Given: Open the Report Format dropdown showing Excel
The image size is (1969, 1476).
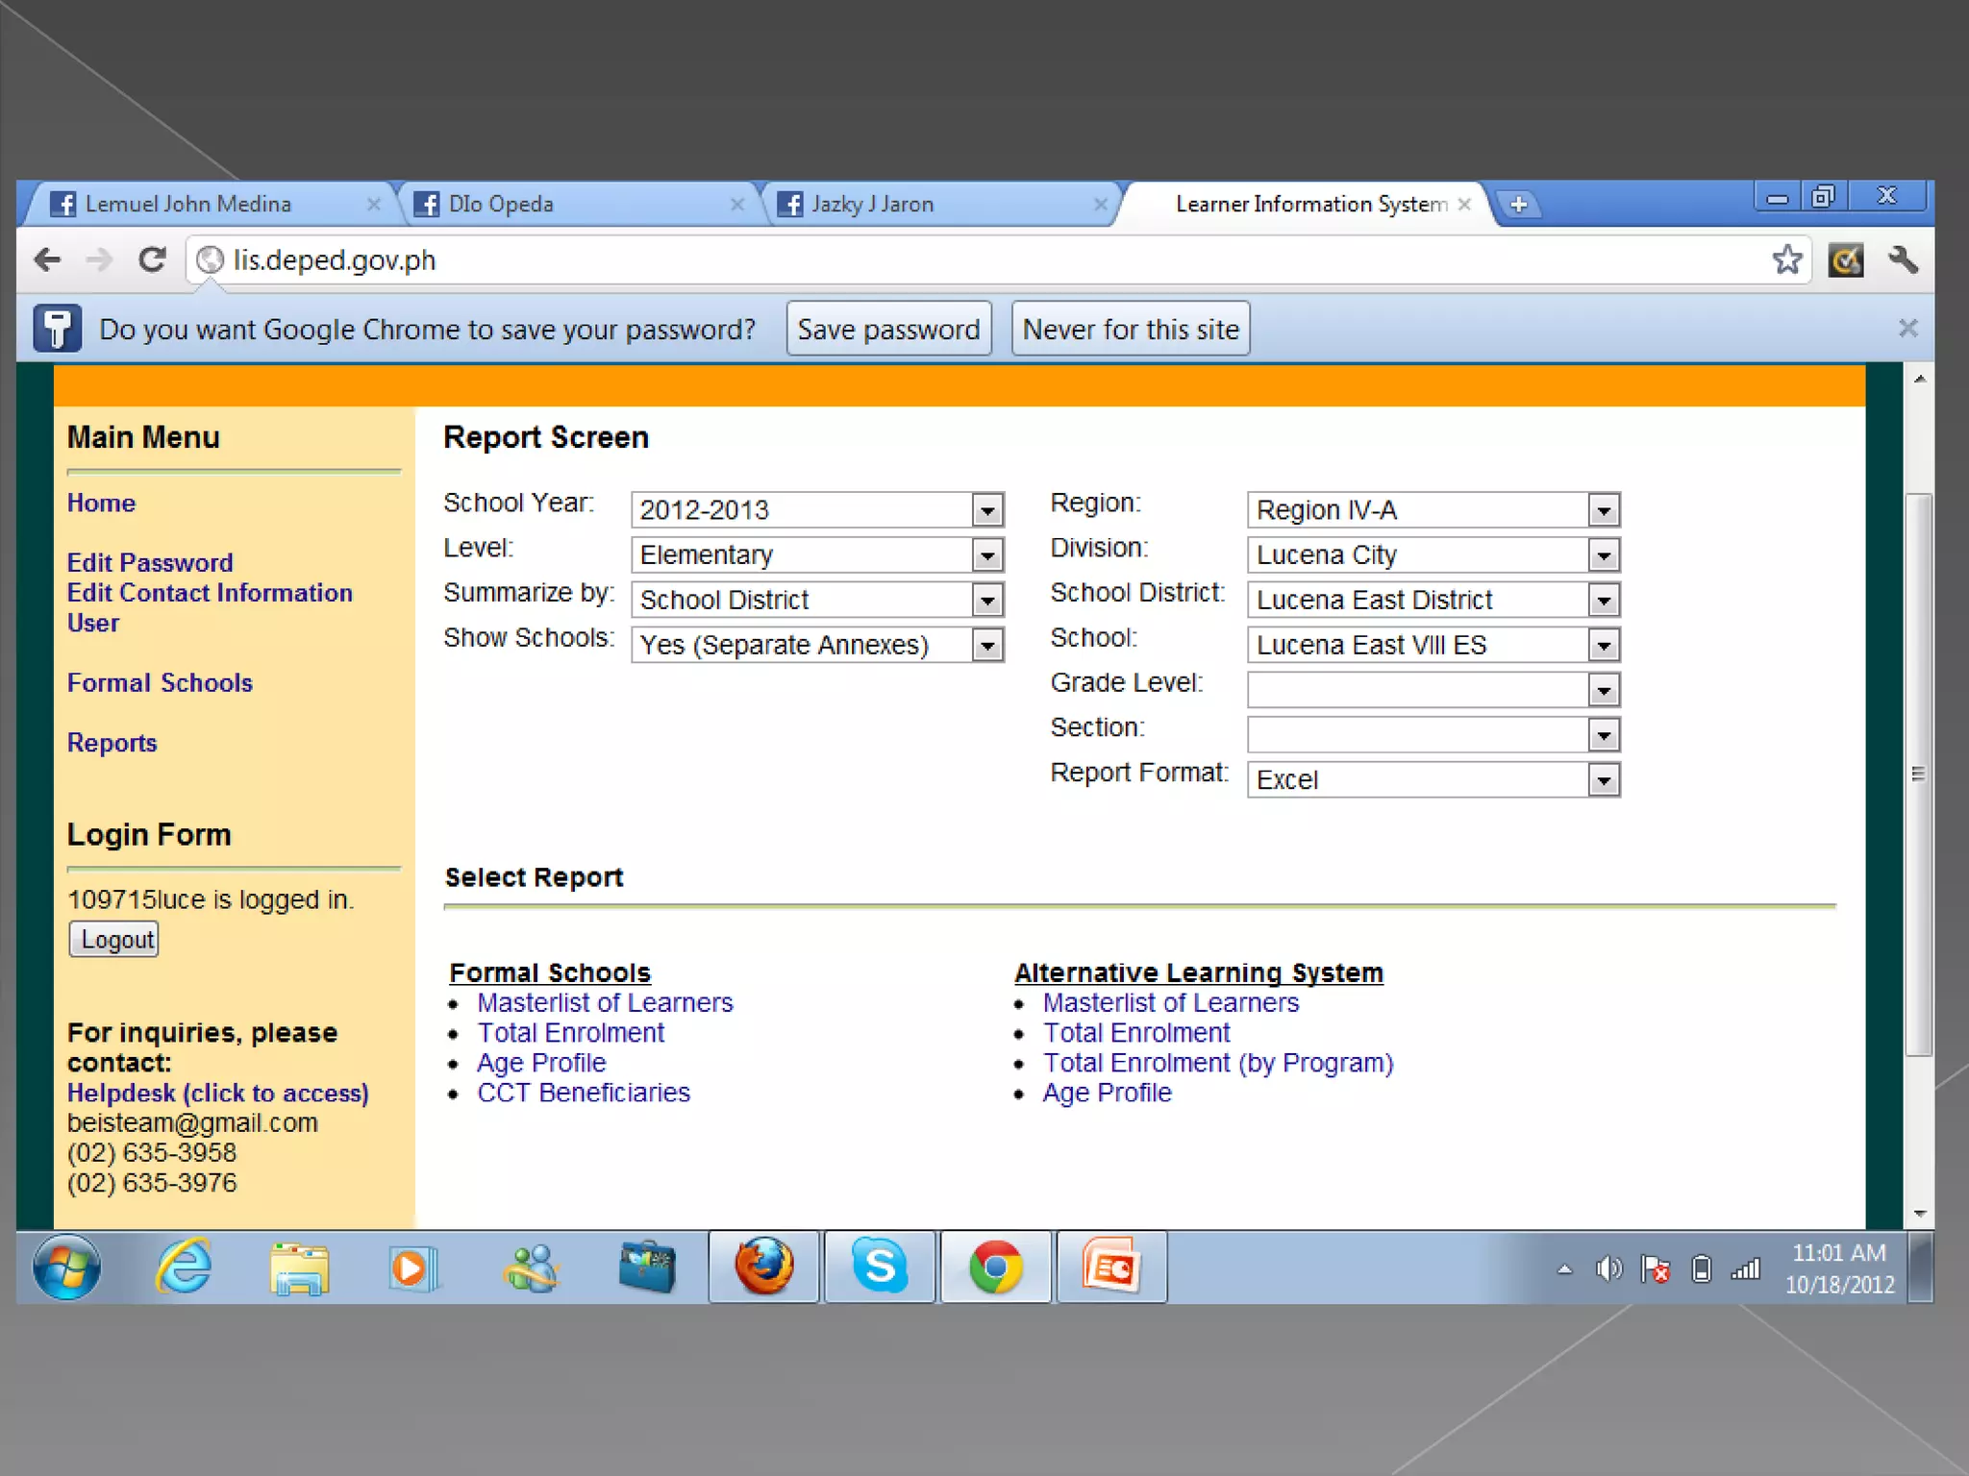Looking at the screenshot, I should 1433,779.
